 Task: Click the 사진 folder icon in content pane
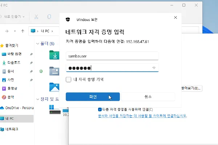(54, 87)
